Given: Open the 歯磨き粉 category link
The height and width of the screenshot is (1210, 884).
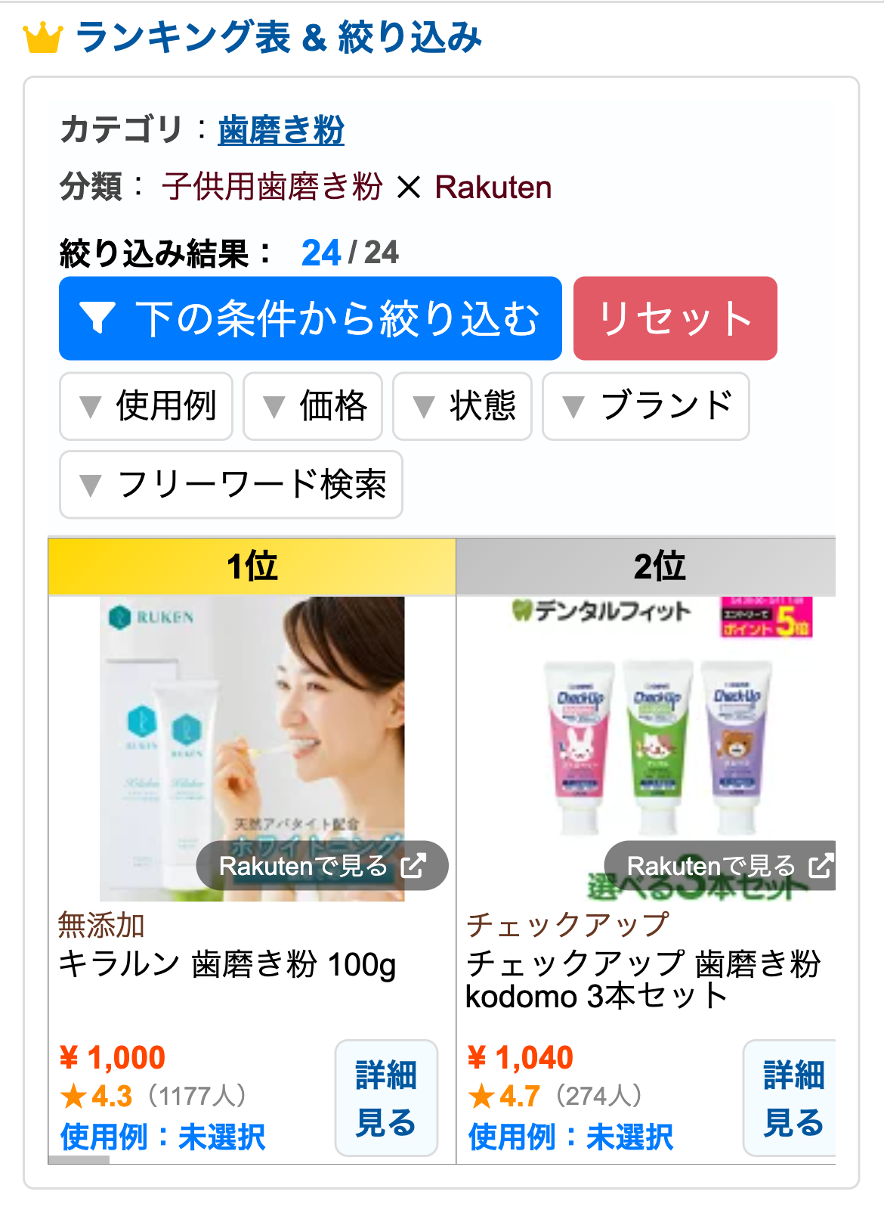Looking at the screenshot, I should point(281,129).
